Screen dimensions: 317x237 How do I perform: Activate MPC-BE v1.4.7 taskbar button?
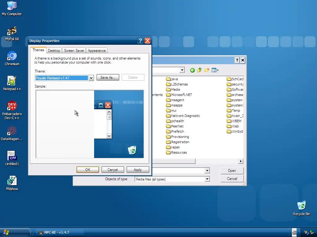(61, 232)
